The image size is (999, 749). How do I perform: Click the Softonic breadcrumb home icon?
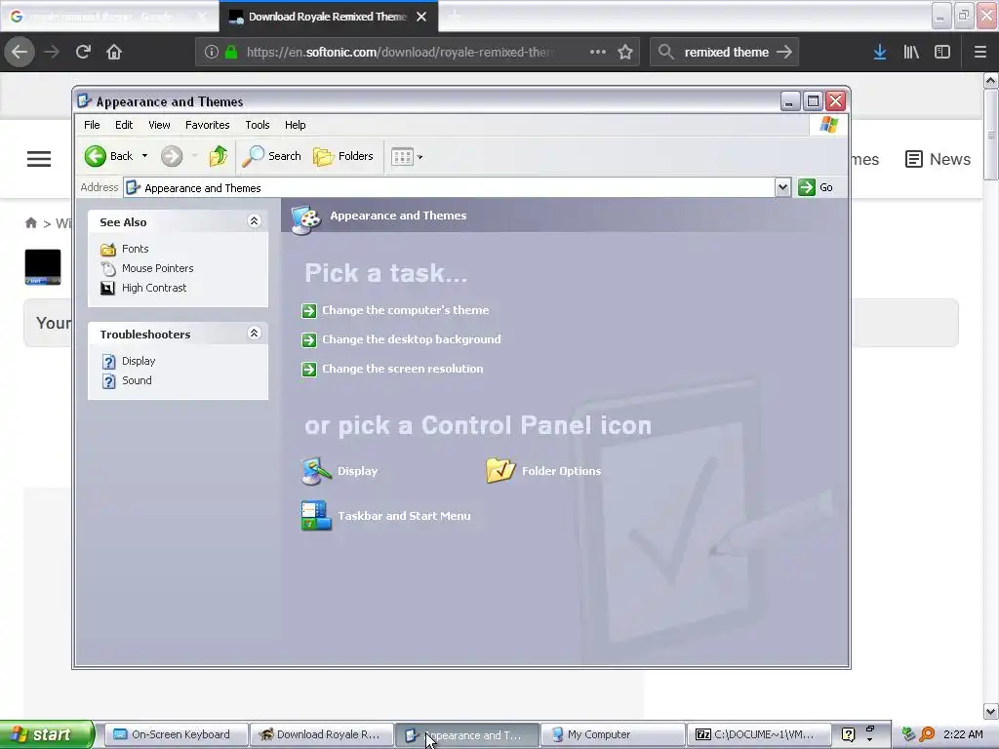point(30,223)
